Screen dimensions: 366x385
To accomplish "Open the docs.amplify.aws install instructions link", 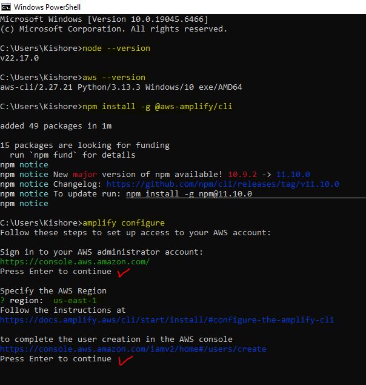I will pyautogui.click(x=167, y=320).
